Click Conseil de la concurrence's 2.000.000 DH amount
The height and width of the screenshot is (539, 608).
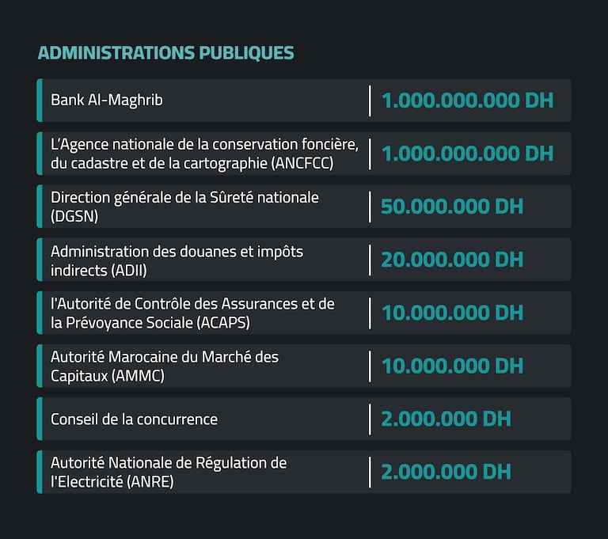[446, 419]
